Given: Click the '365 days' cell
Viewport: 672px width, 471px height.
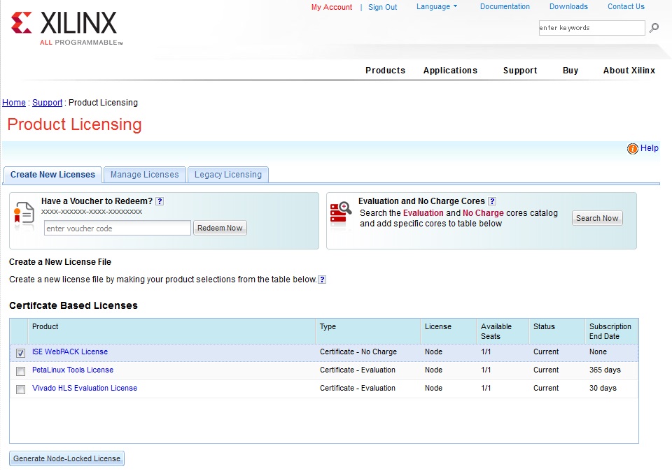Looking at the screenshot, I should tap(605, 370).
